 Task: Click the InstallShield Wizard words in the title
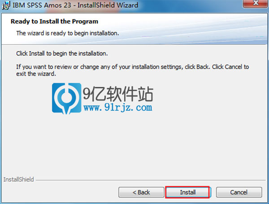108,5
